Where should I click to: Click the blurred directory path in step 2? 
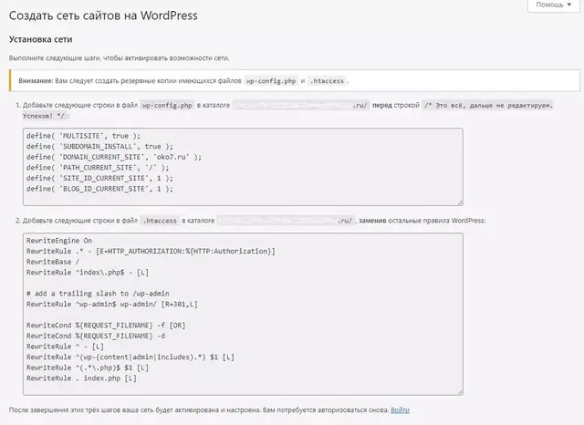pos(286,221)
